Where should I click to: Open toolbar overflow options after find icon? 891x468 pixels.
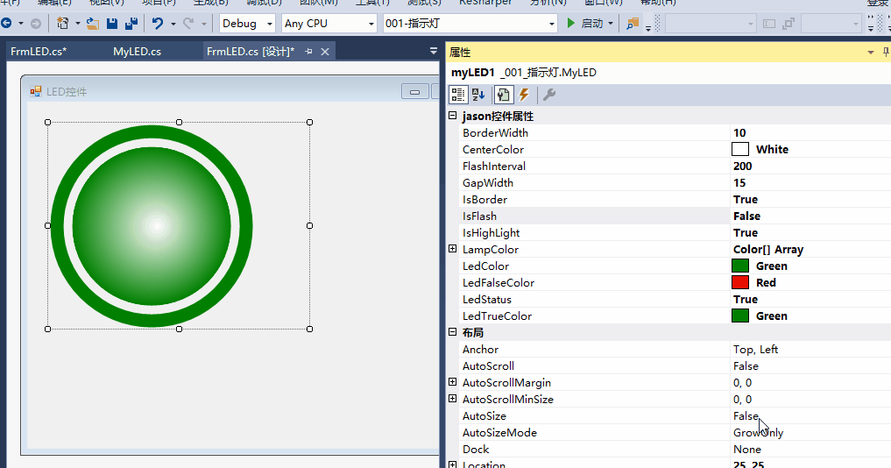(x=647, y=27)
